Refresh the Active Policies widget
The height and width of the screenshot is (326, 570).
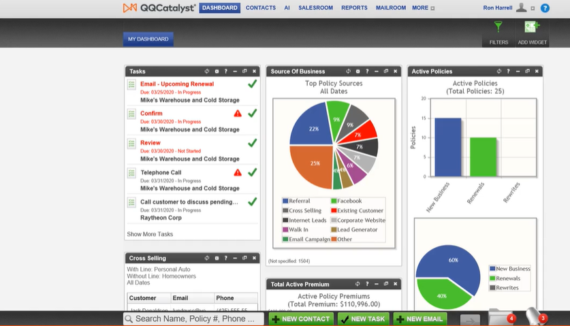coord(499,71)
